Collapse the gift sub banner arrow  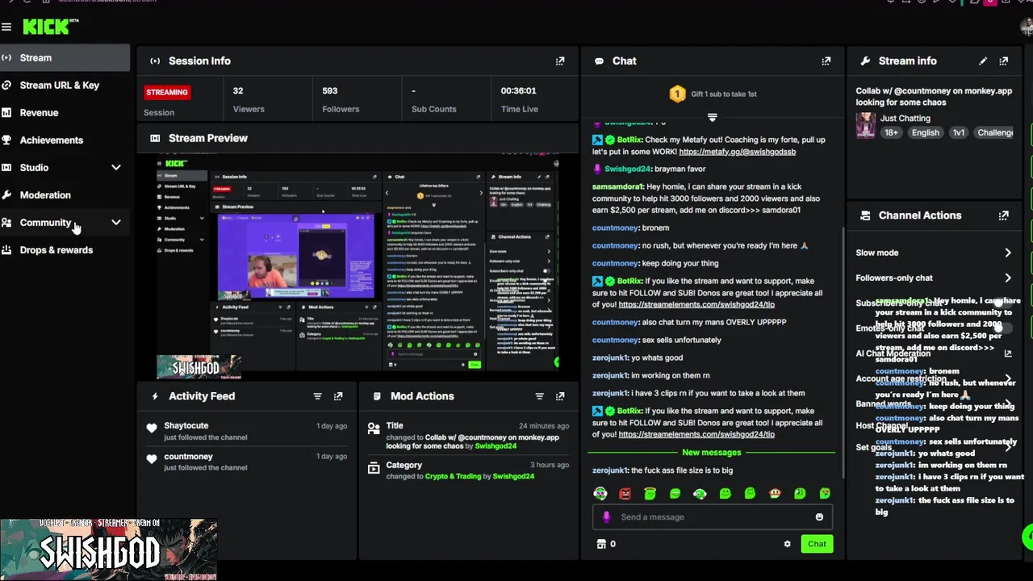[x=712, y=118]
